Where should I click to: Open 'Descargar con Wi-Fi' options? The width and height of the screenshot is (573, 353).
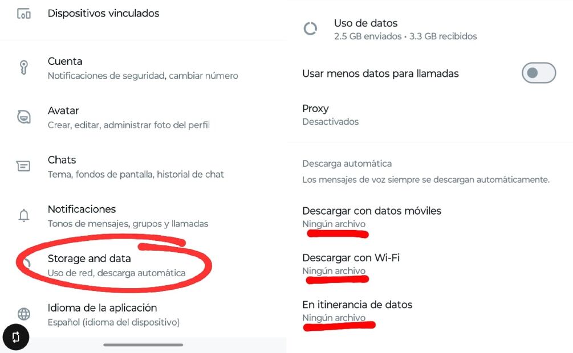[x=351, y=264]
